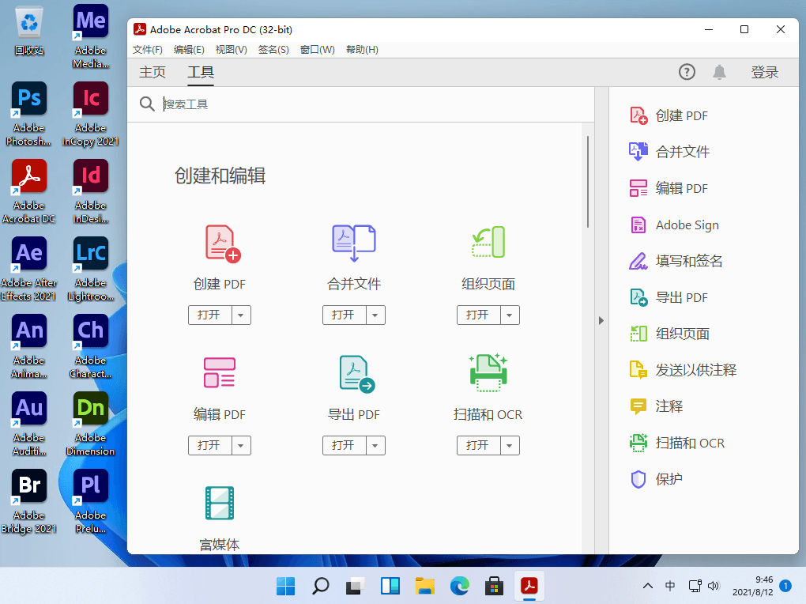
Task: Expand dropdown arrow next to 创建 PDF 打开
Action: coord(241,315)
